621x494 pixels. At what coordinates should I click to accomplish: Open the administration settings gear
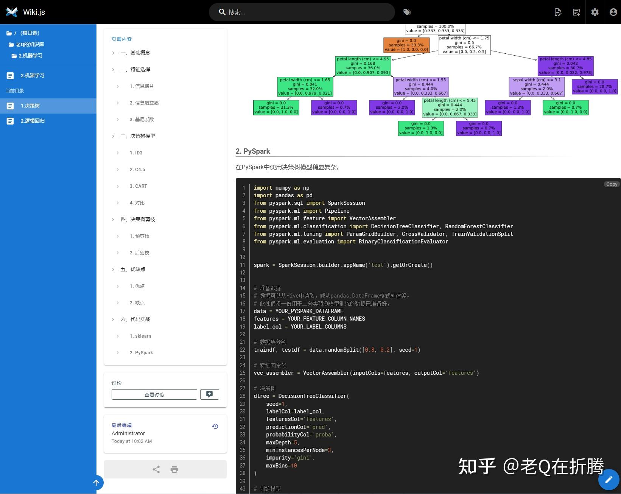pyautogui.click(x=594, y=12)
